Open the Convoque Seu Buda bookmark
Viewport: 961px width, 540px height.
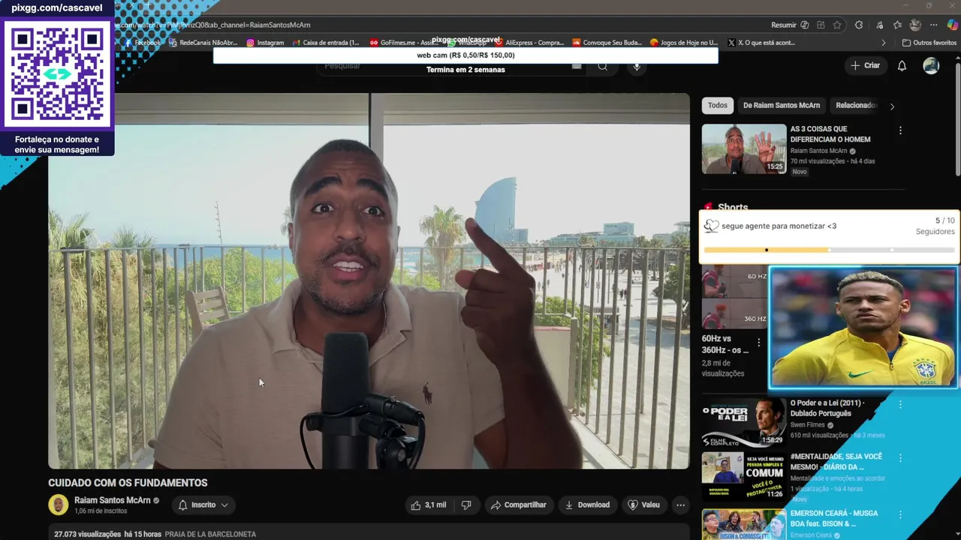(x=607, y=43)
